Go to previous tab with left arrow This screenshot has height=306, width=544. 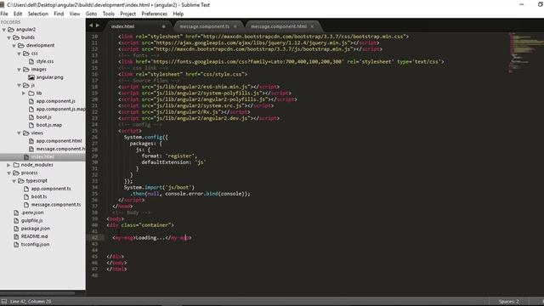pyautogui.click(x=91, y=25)
